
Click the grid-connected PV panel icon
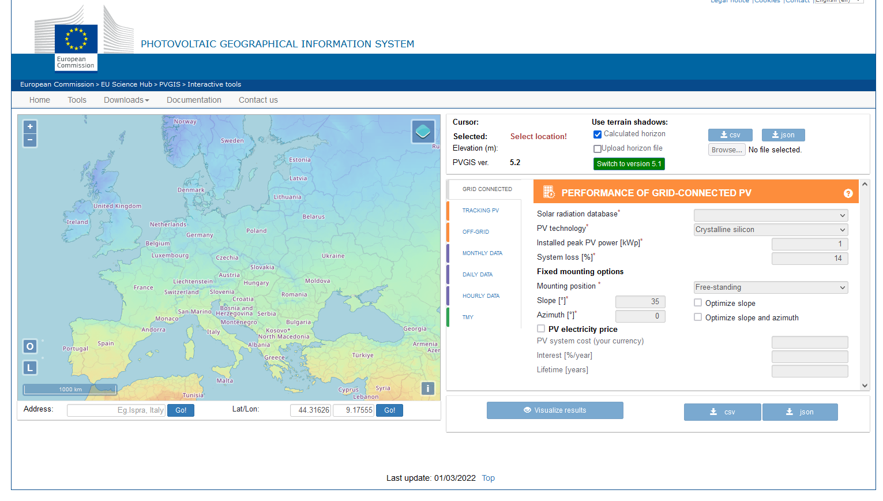point(548,192)
